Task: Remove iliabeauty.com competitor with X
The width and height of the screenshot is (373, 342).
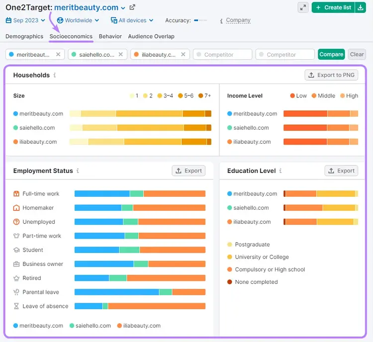Action: 183,55
